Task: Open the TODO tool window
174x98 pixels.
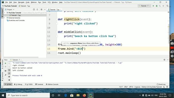Action: [x=29, y=84]
